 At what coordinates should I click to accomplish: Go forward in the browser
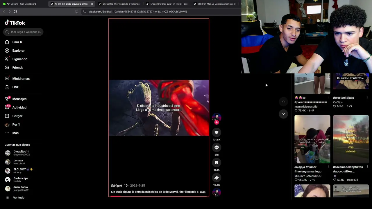10,12
